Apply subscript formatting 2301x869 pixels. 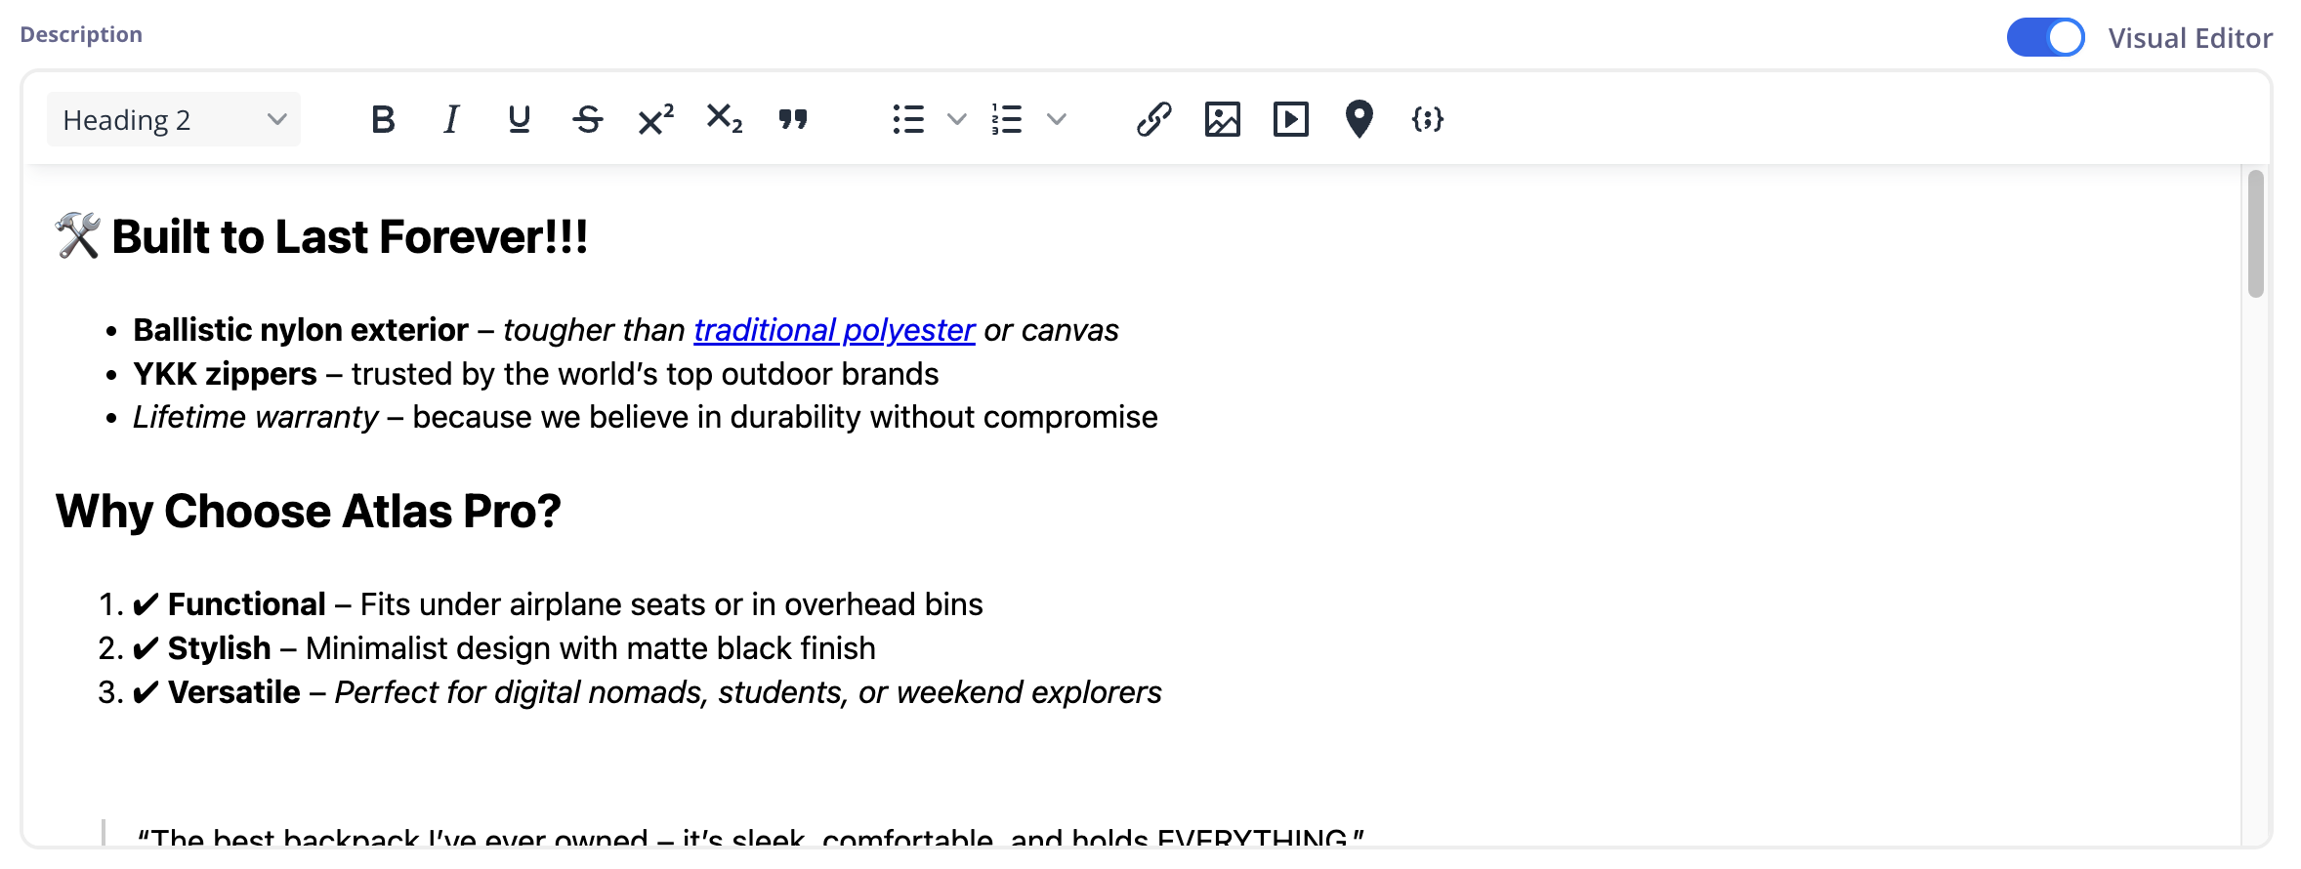(725, 119)
